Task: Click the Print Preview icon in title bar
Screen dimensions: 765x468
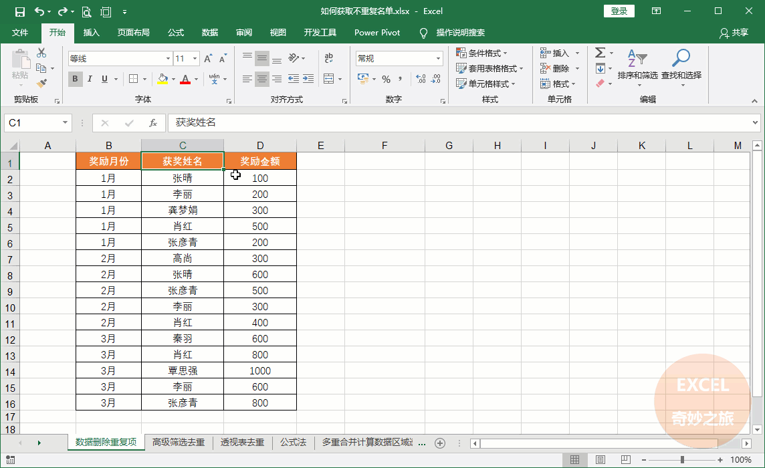Action: 86,12
